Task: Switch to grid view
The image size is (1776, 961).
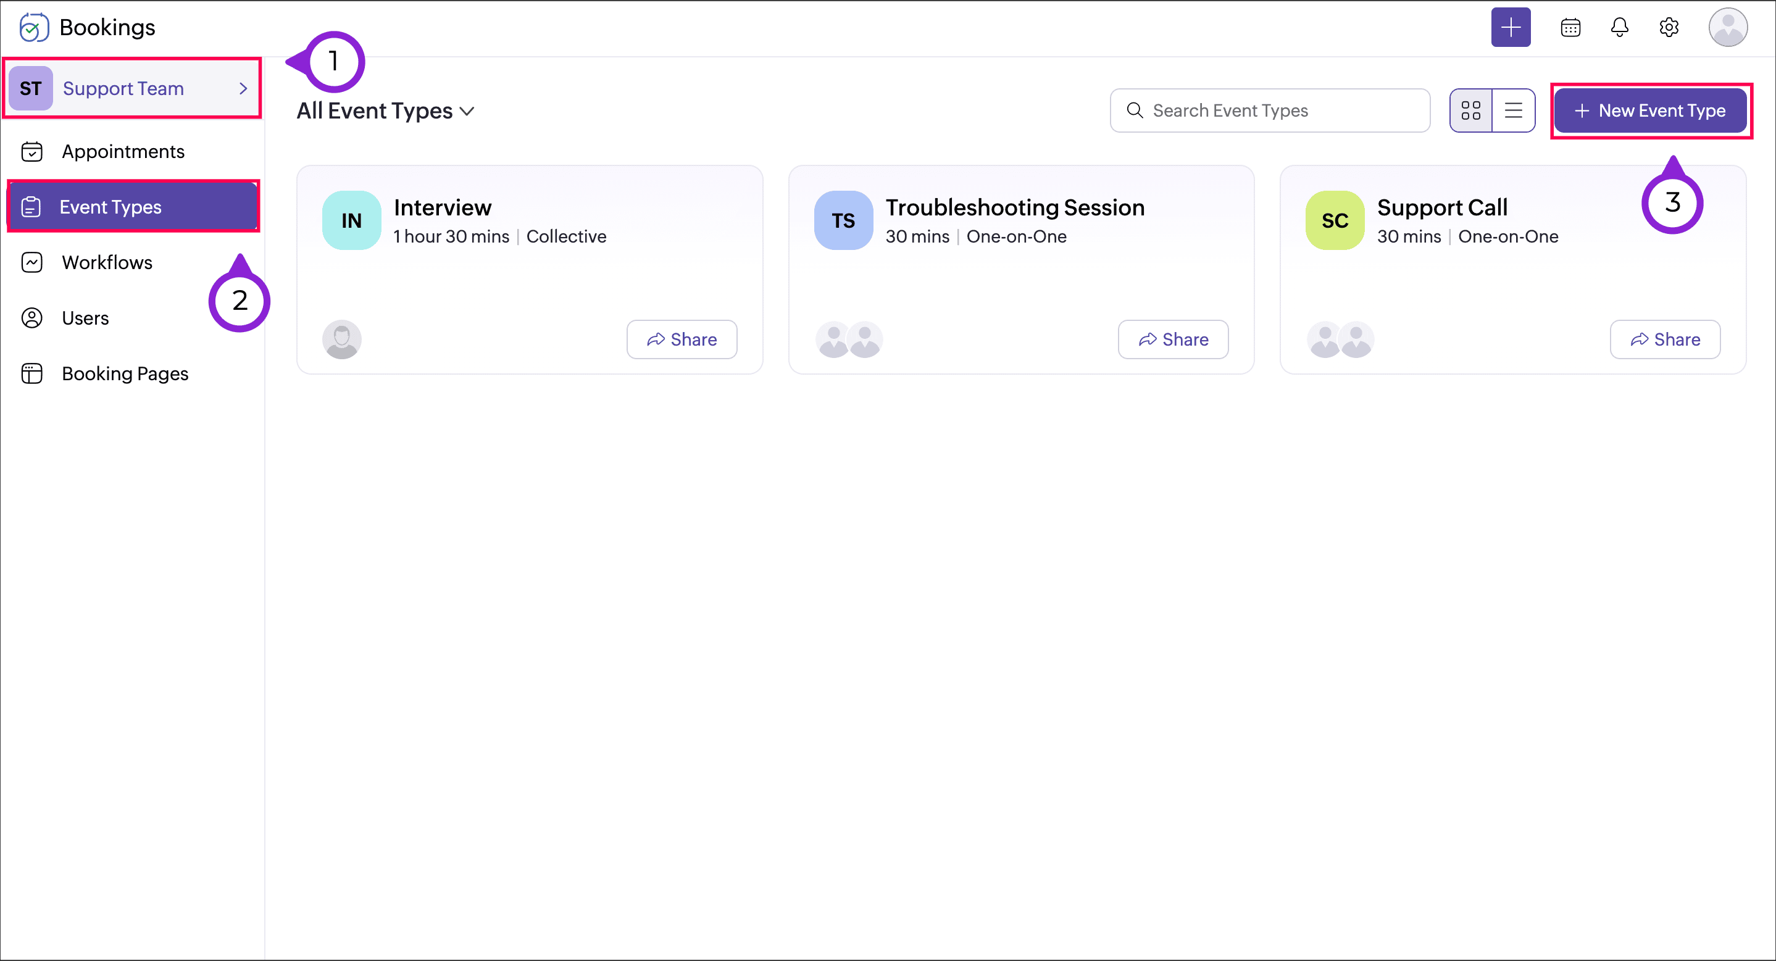Action: click(1470, 110)
